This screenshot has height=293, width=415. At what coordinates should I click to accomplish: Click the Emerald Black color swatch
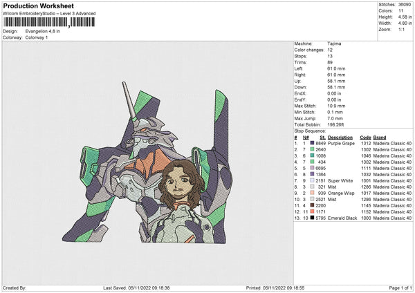[x=312, y=218]
